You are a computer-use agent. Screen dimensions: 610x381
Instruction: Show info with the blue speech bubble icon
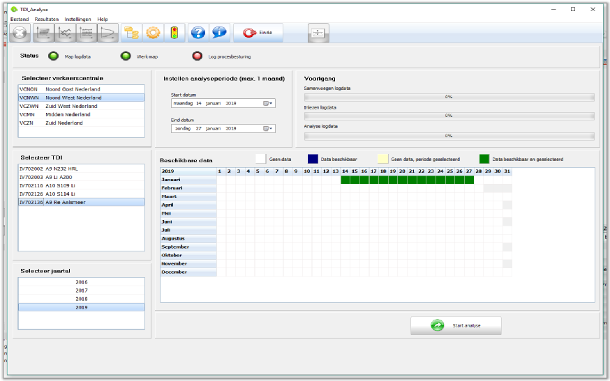tap(219, 33)
